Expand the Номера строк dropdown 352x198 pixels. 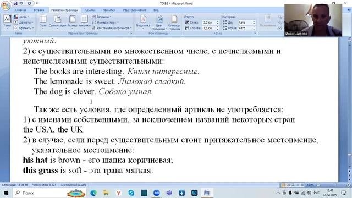click(105, 23)
